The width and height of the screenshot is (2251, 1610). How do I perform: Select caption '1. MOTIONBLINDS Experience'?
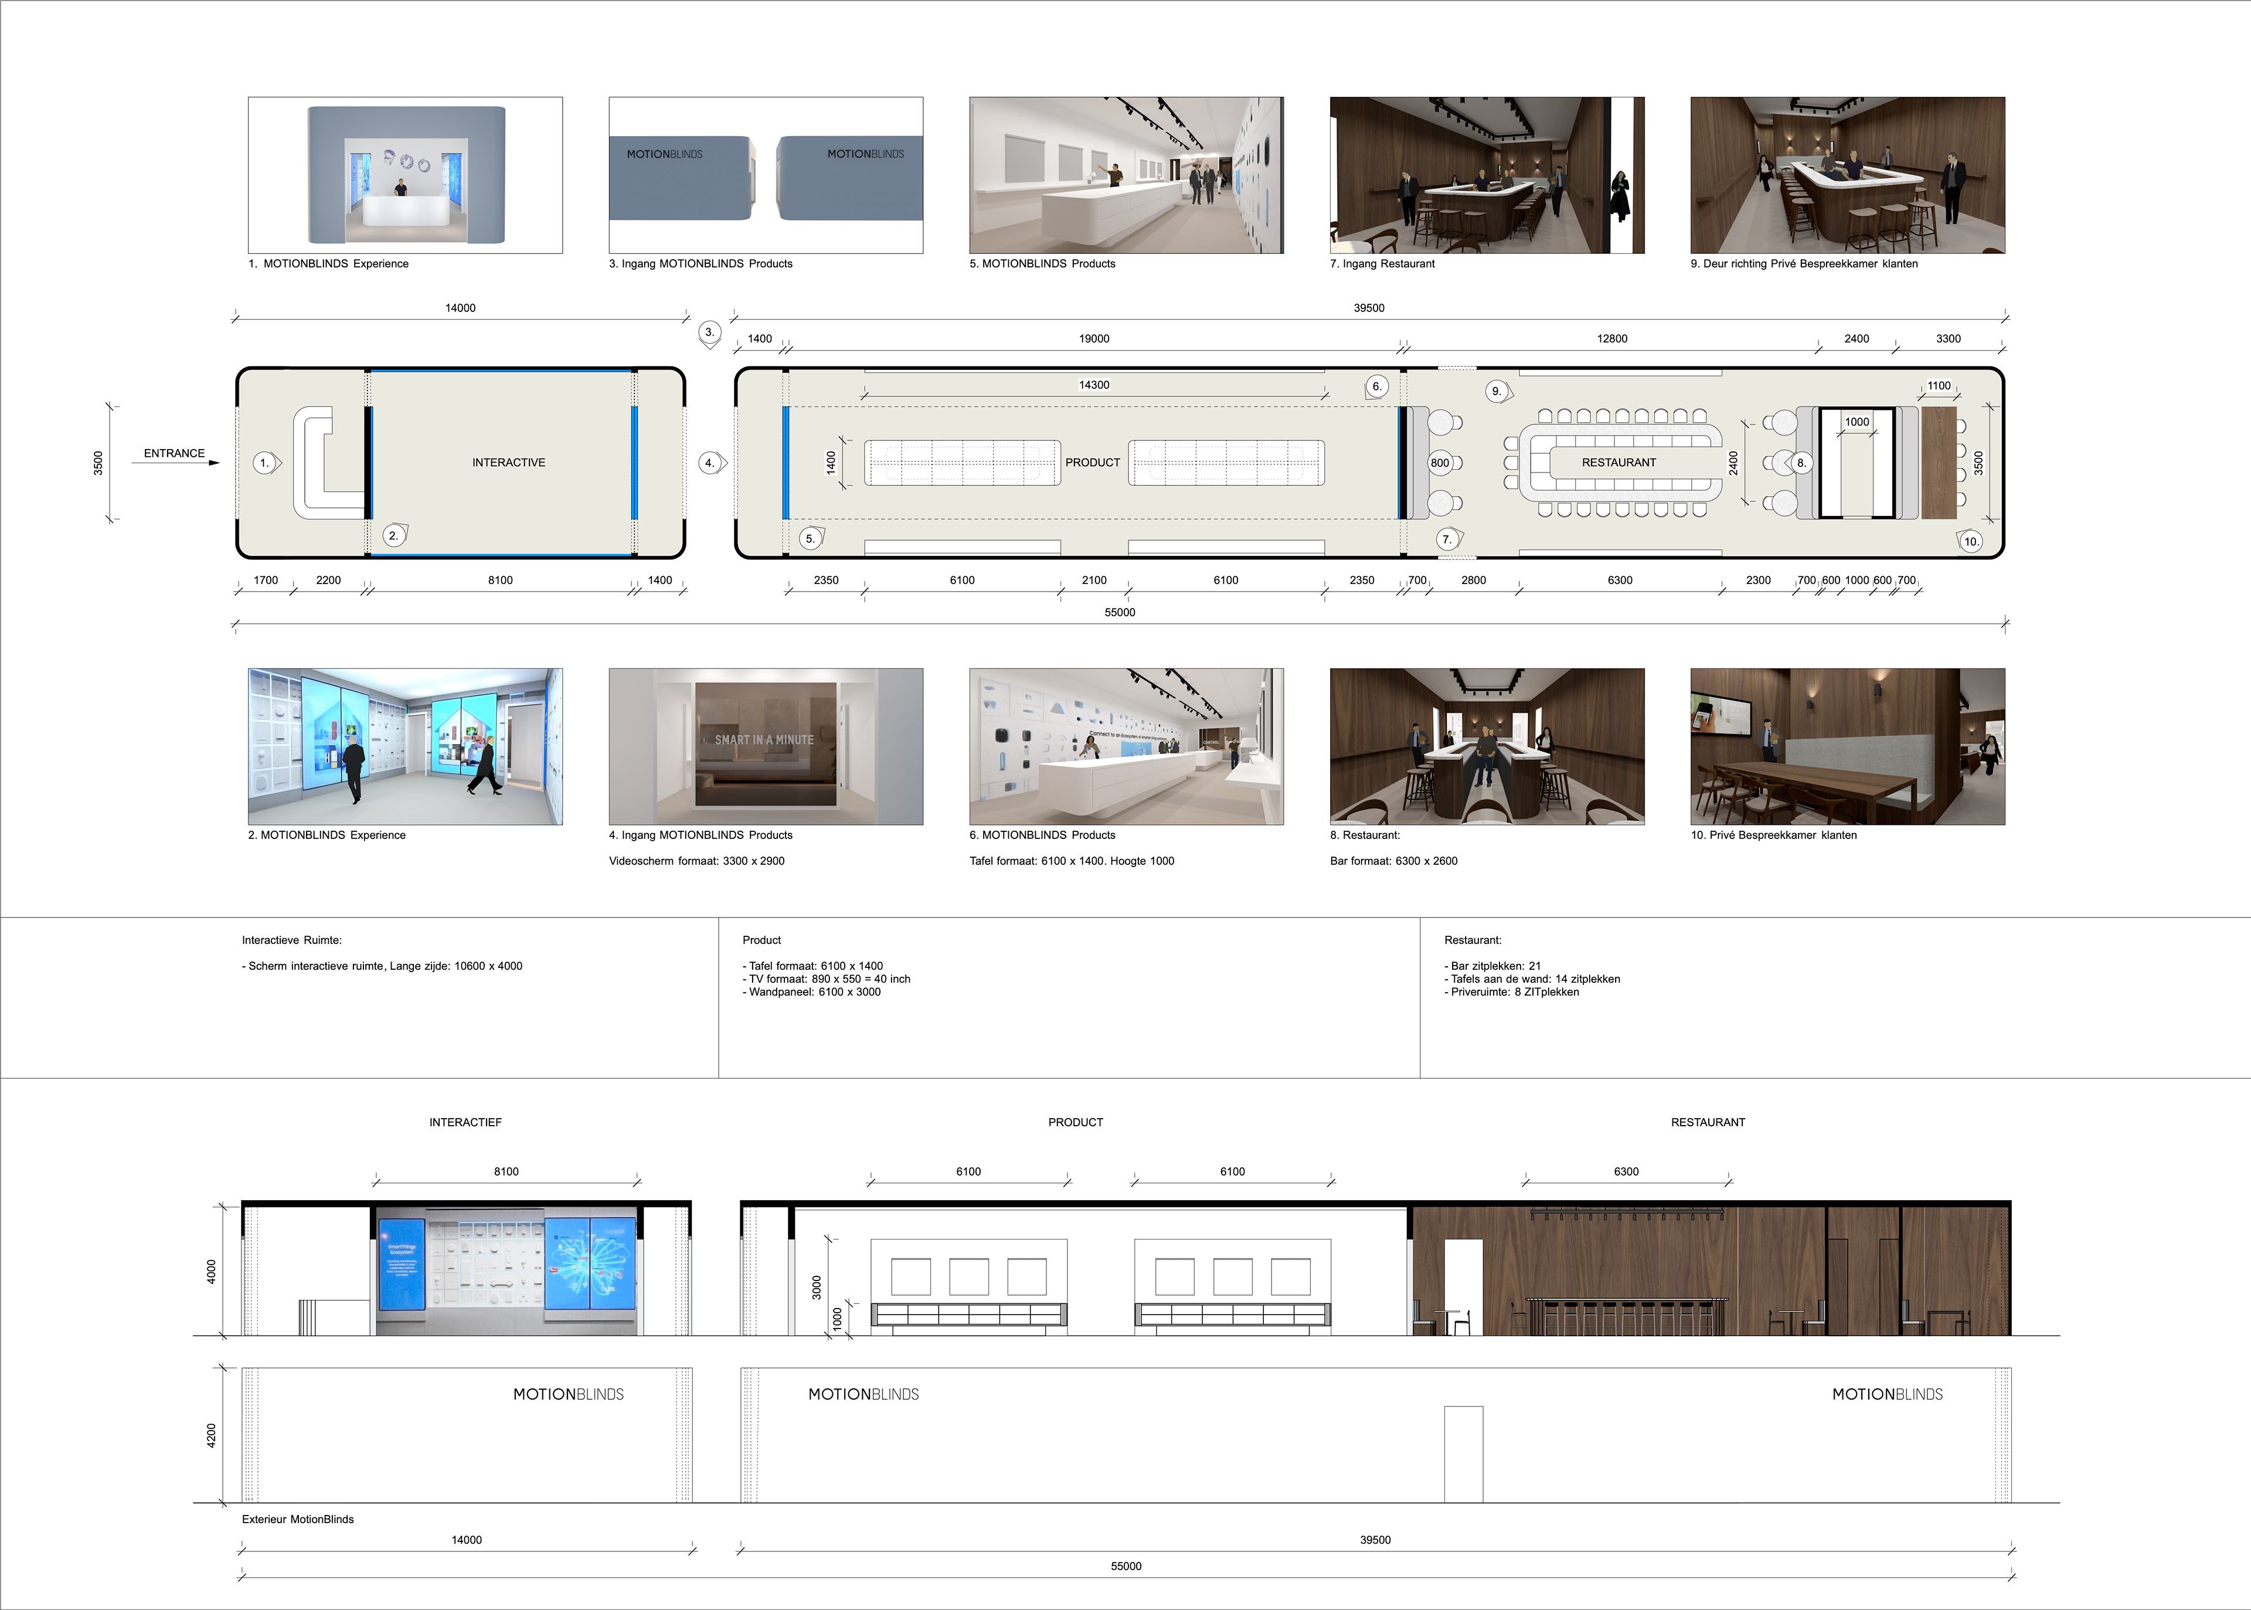(x=328, y=264)
